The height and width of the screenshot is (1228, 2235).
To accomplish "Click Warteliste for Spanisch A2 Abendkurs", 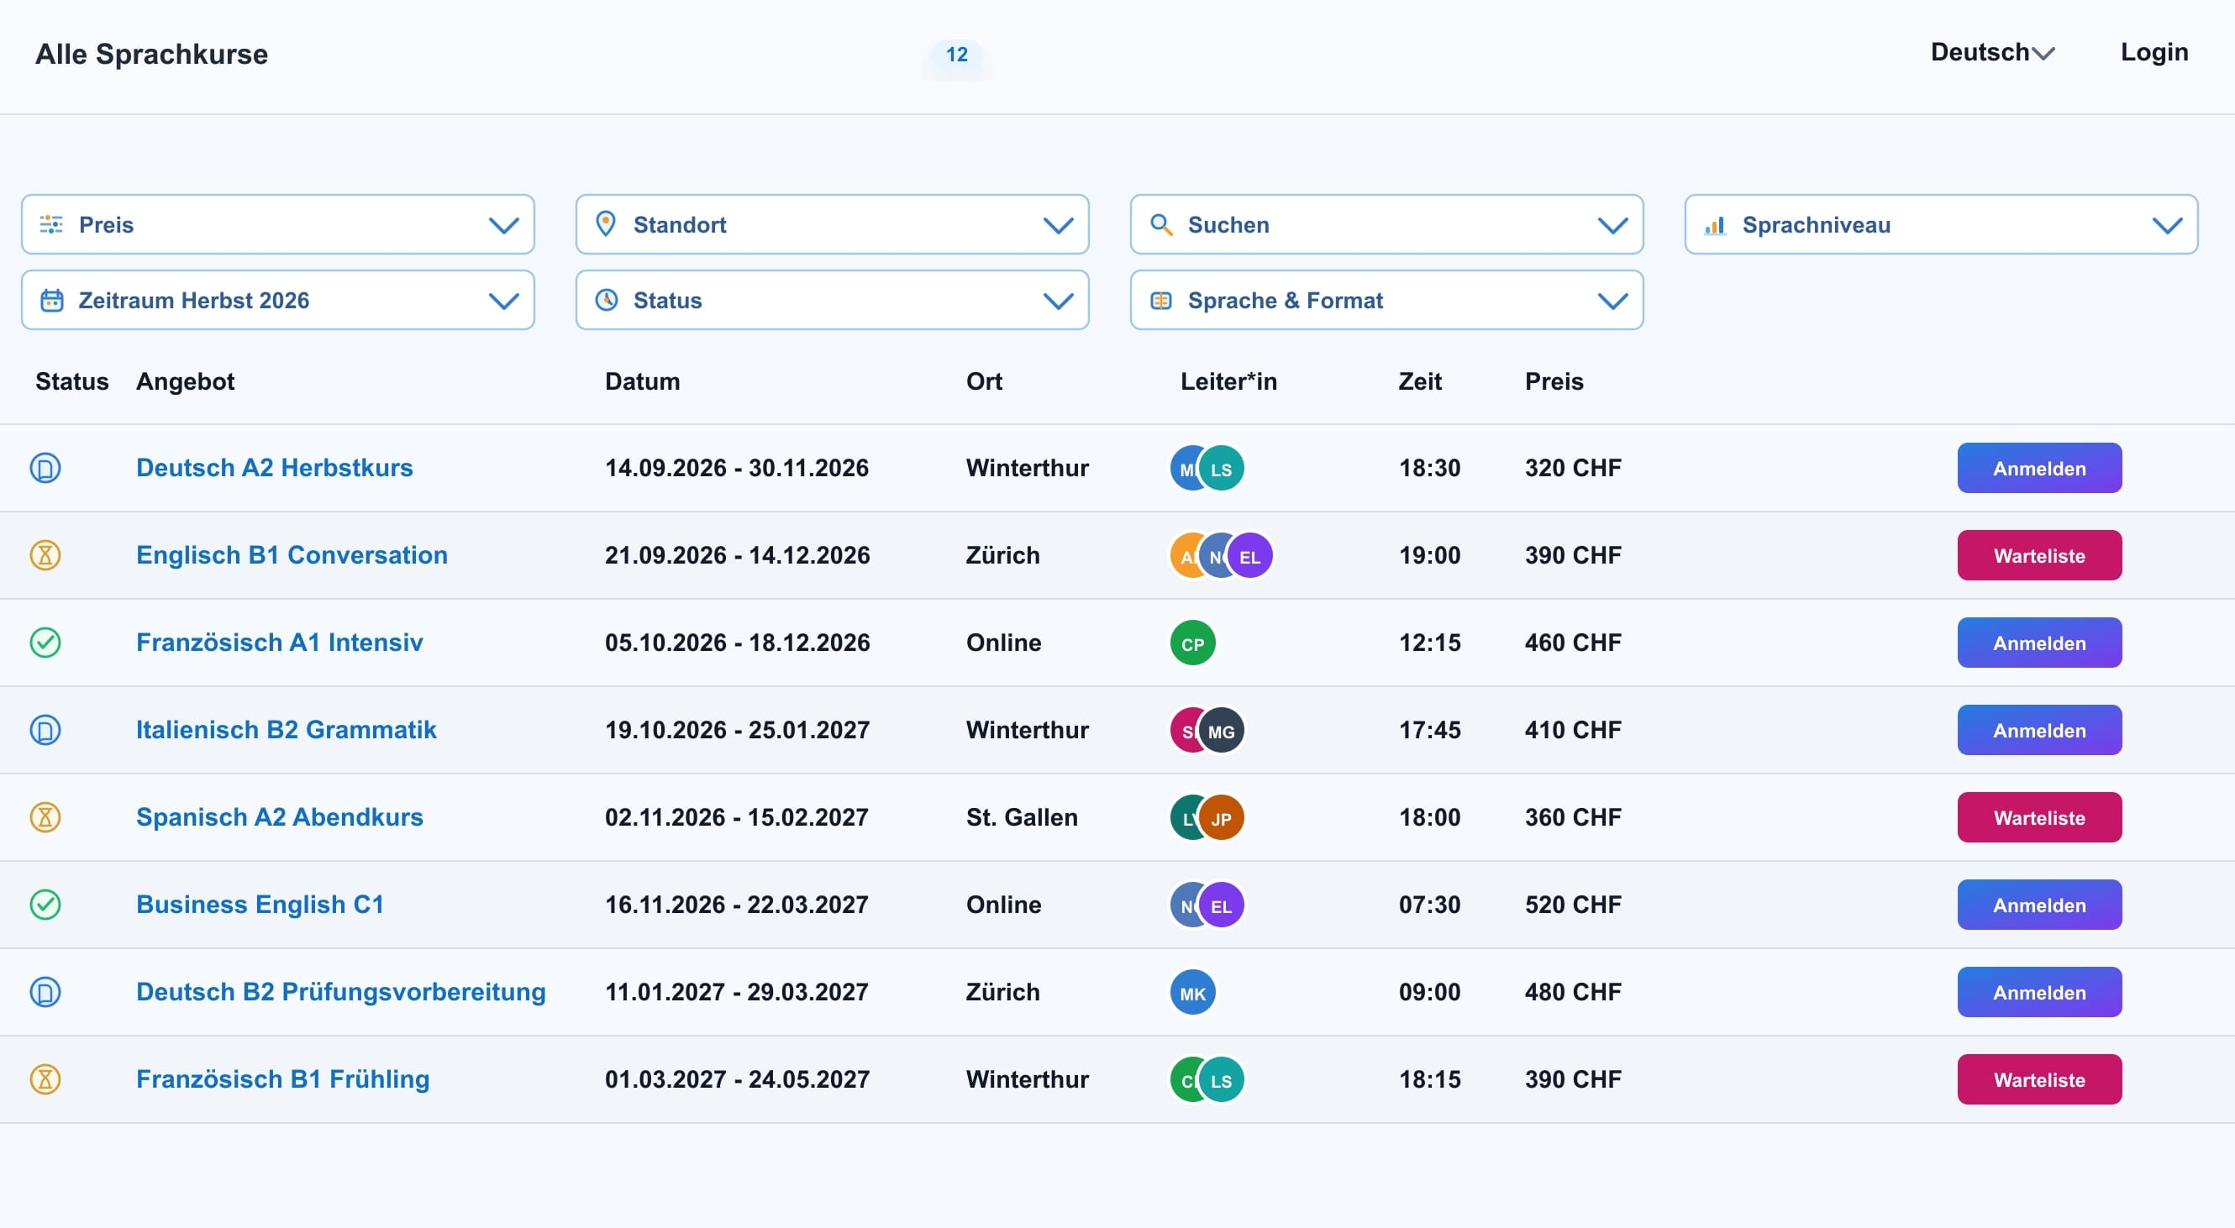I will 2039,818.
